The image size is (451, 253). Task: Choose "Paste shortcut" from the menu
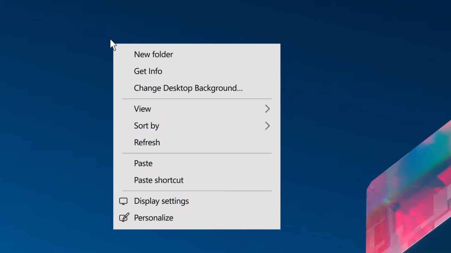coord(159,180)
